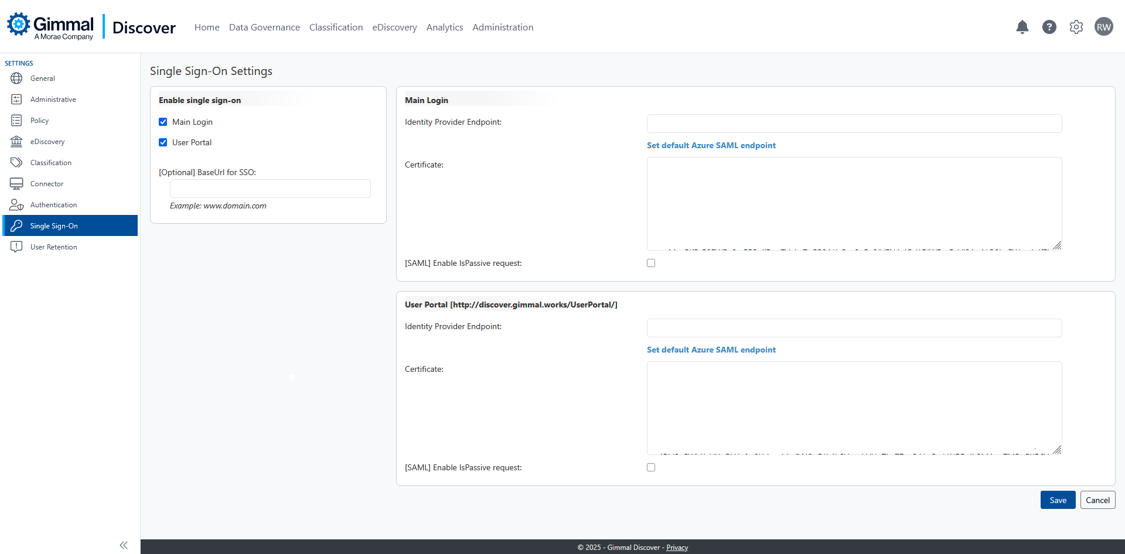Image resolution: width=1125 pixels, height=554 pixels.
Task: Click the User Portal Certificate resize handle
Action: [x=1057, y=450]
